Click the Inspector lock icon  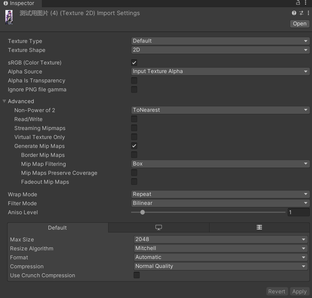[298, 3]
